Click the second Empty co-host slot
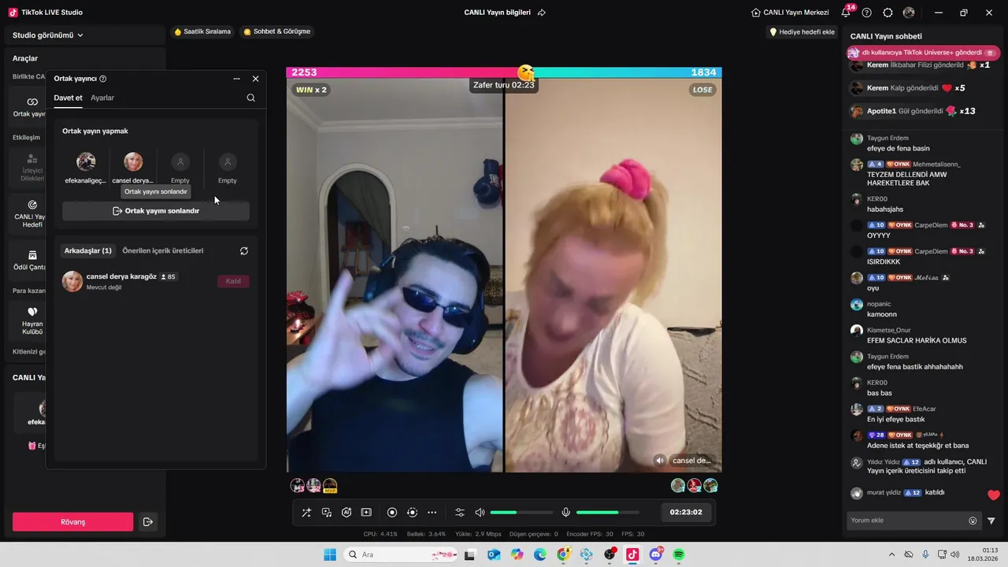The width and height of the screenshot is (1008, 567). tap(228, 161)
